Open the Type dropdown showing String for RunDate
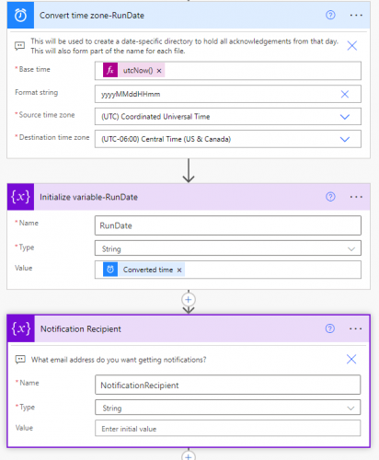 (228, 248)
